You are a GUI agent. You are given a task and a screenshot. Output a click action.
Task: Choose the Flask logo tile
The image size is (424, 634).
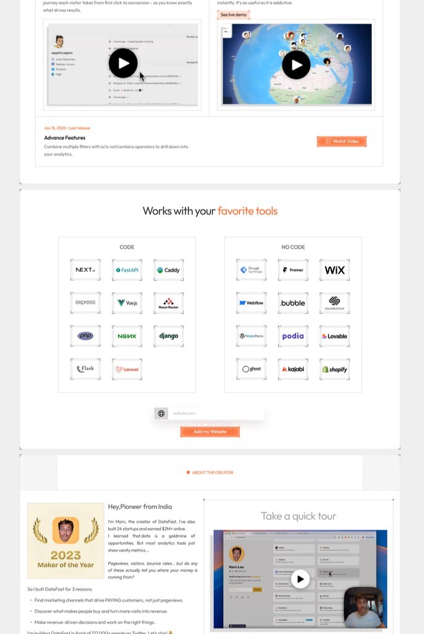coord(85,369)
